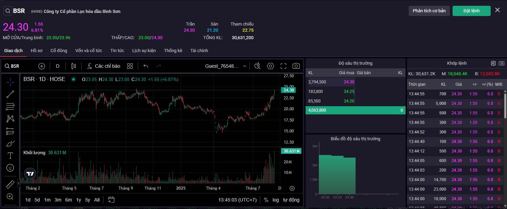Click the 24.25 bid price
This screenshot has width=507, height=209.
click(349, 91)
